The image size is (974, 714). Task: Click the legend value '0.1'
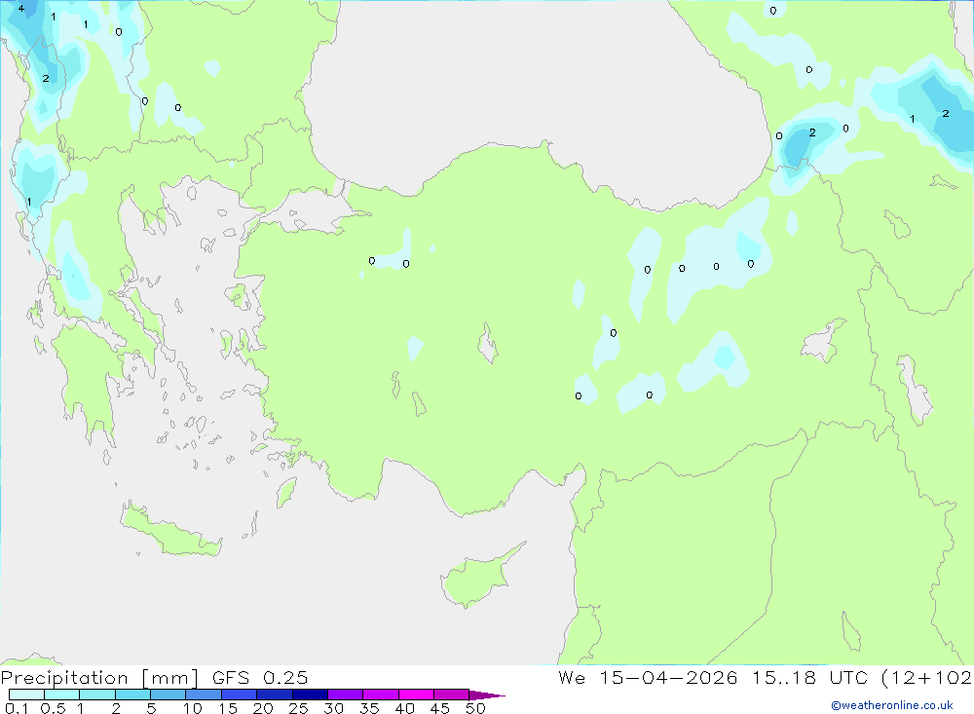pyautogui.click(x=17, y=708)
